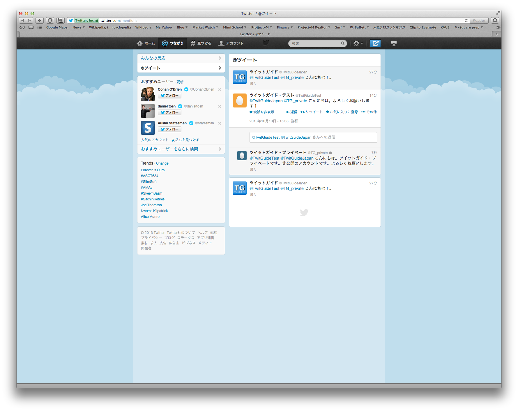Open the Safari downloads button

click(x=495, y=20)
